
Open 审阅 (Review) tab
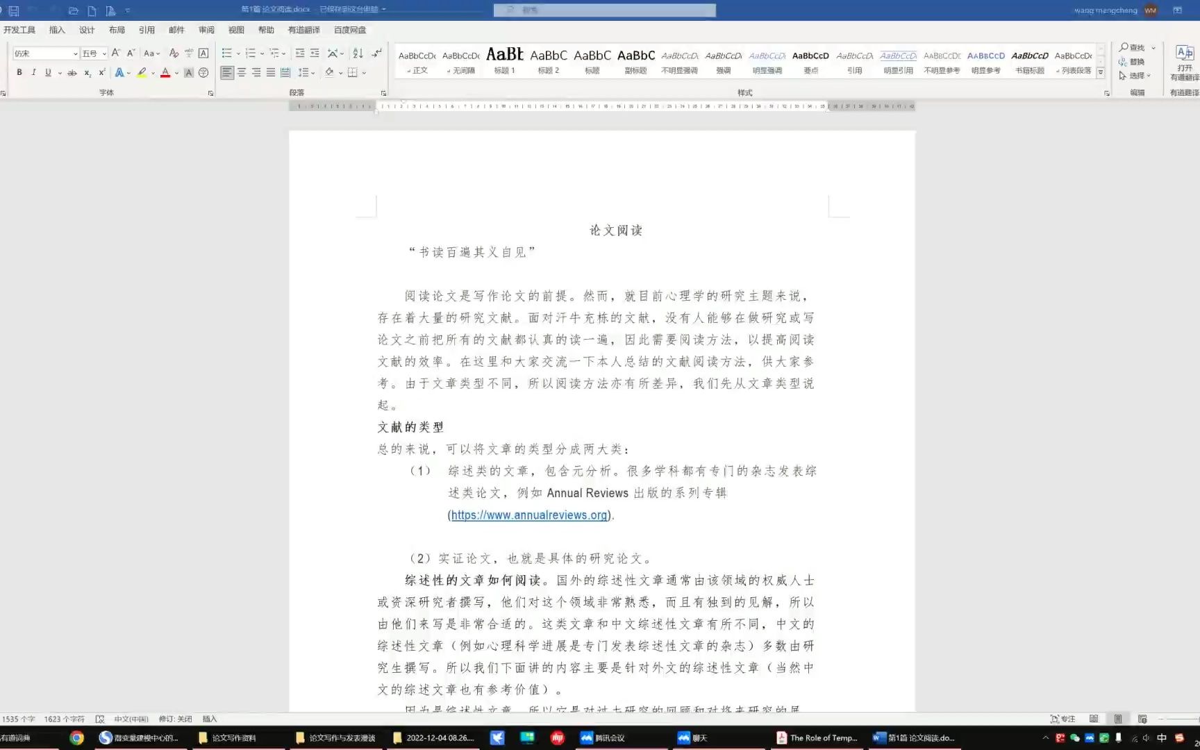pyautogui.click(x=206, y=30)
